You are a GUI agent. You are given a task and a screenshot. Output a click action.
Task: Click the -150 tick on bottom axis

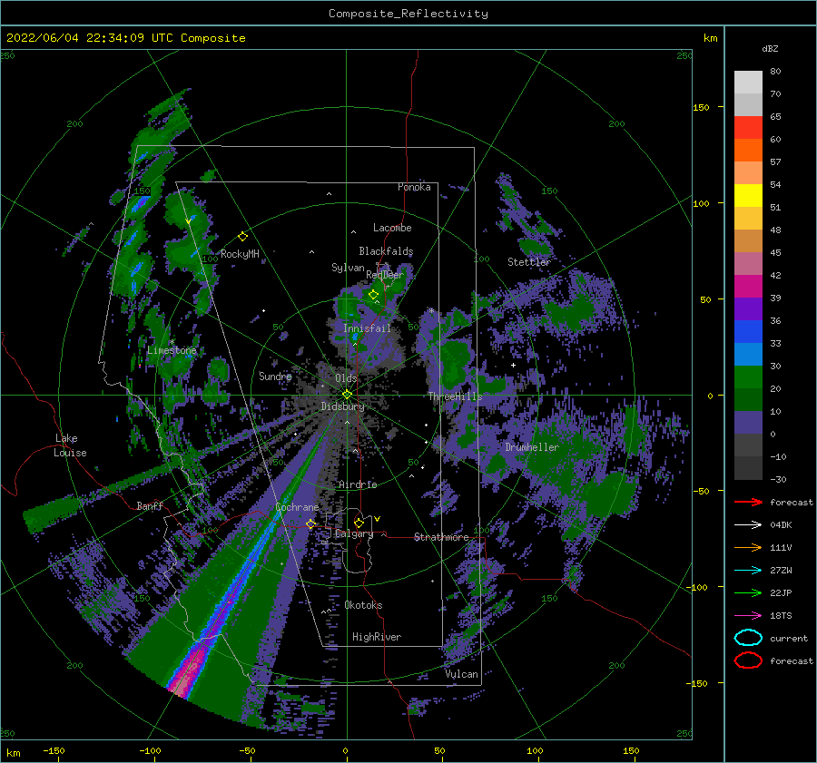point(54,750)
